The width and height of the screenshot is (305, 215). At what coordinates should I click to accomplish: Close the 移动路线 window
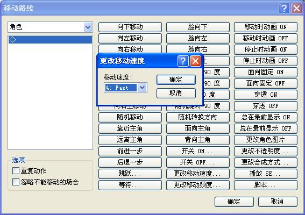pyautogui.click(x=296, y=9)
